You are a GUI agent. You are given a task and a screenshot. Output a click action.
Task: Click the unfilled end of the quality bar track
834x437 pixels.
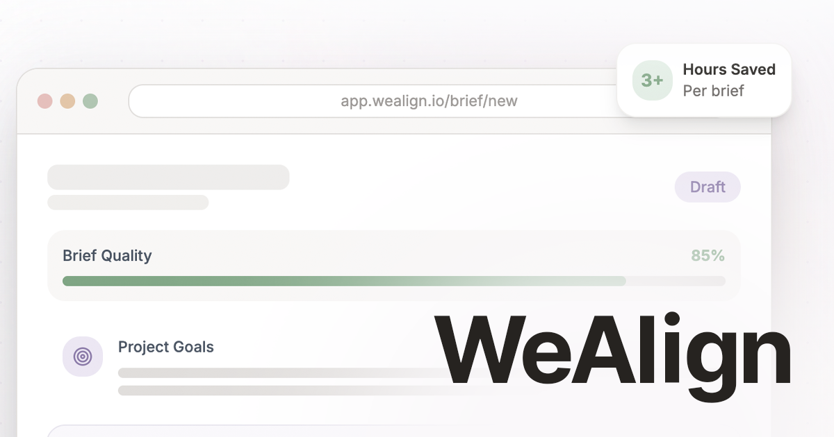tap(678, 281)
